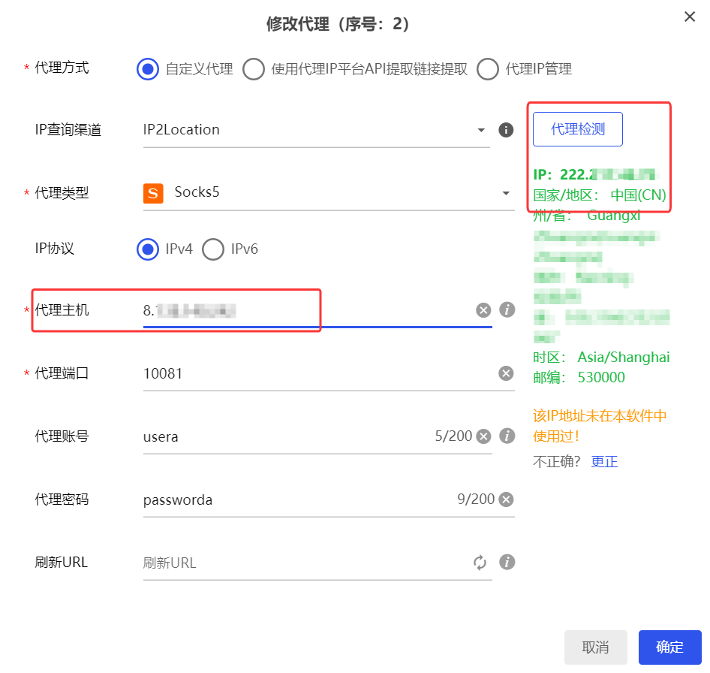Clear the 代理端口 value 10081

click(507, 373)
